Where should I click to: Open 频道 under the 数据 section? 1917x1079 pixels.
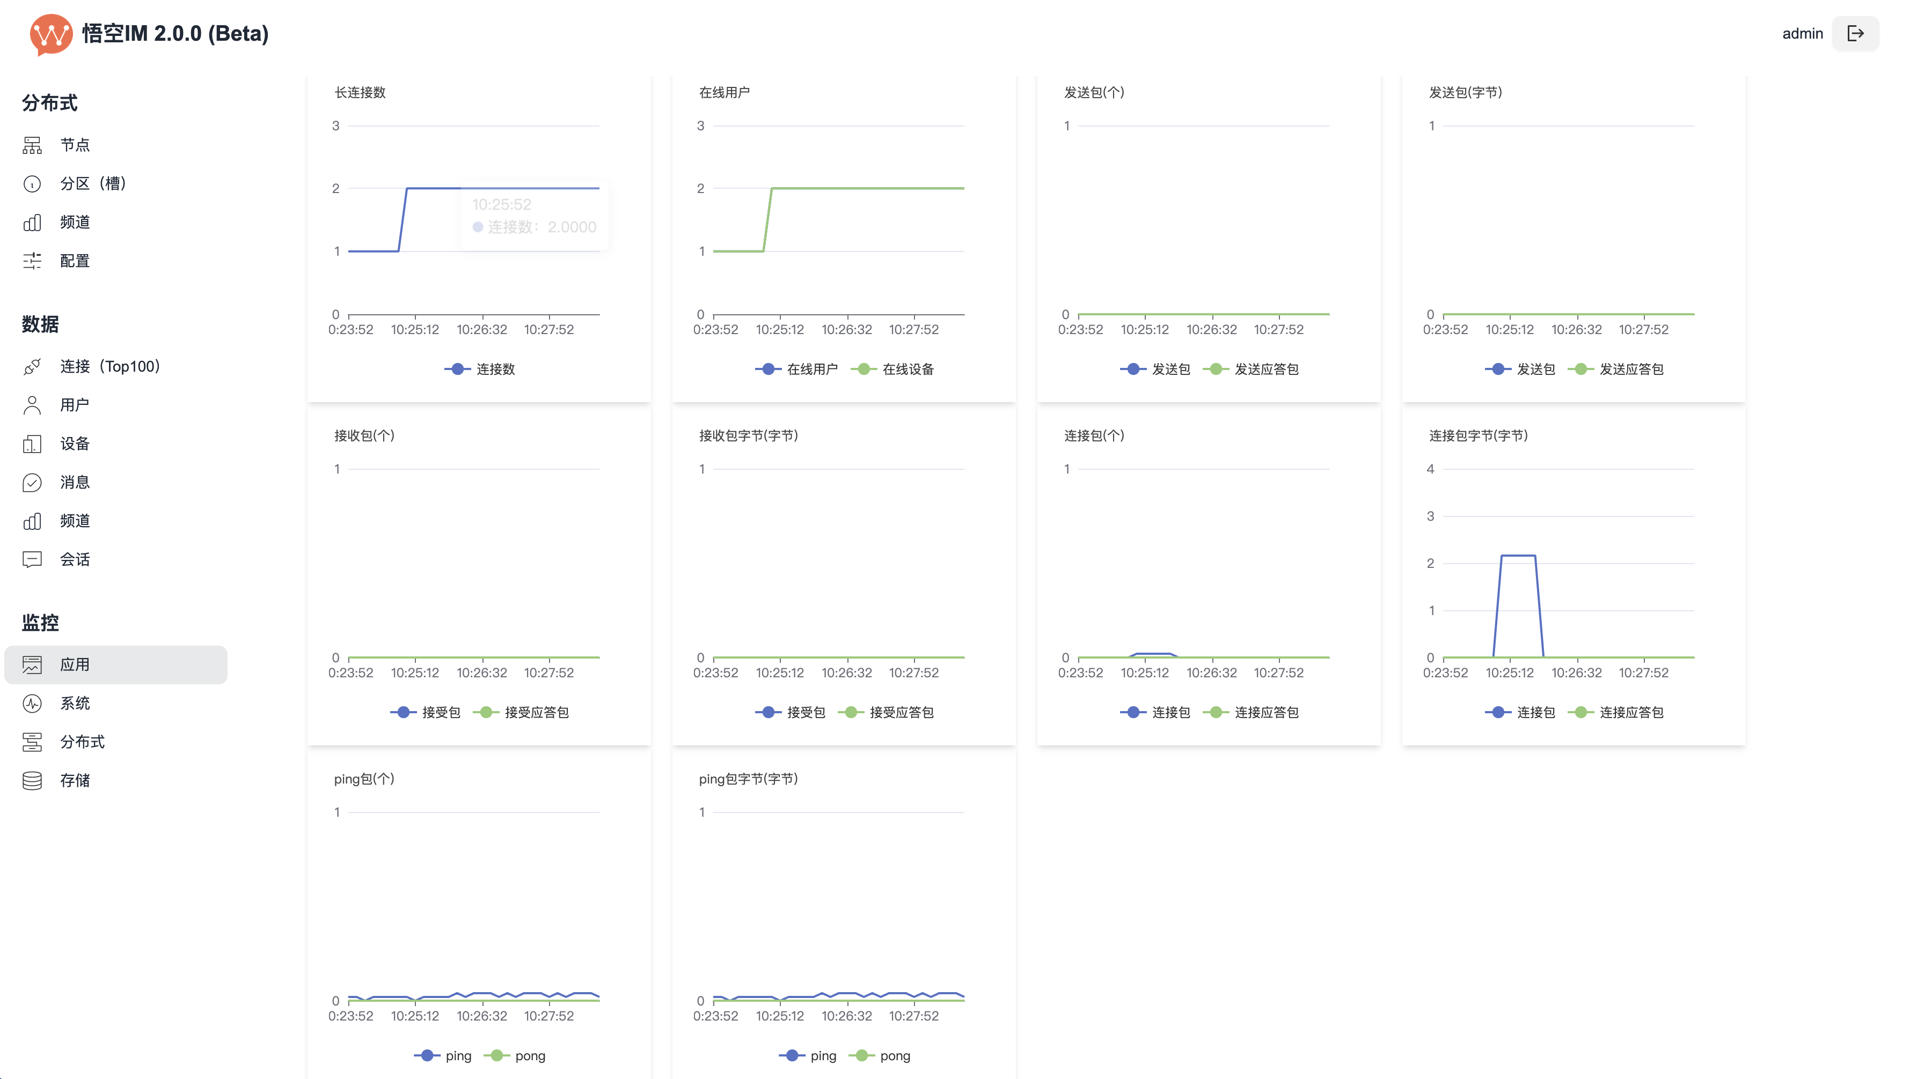pyautogui.click(x=75, y=521)
